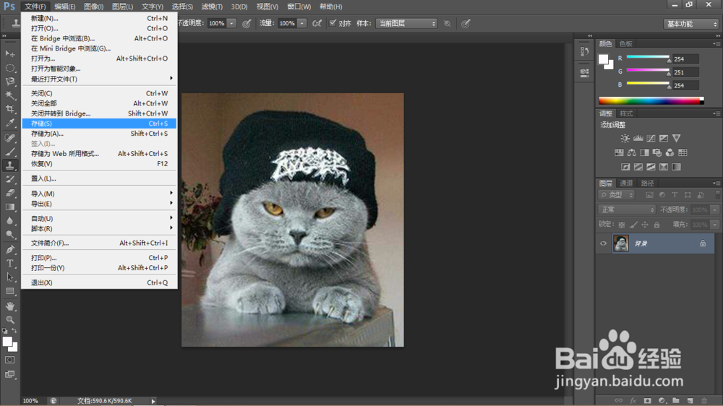
Task: Expand the 导入(M) submenu
Action: click(x=99, y=194)
